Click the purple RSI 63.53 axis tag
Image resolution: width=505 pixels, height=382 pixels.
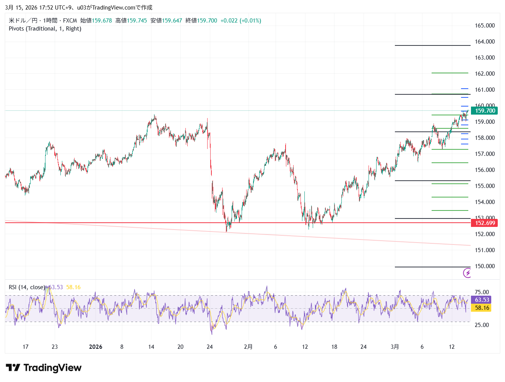click(482, 300)
